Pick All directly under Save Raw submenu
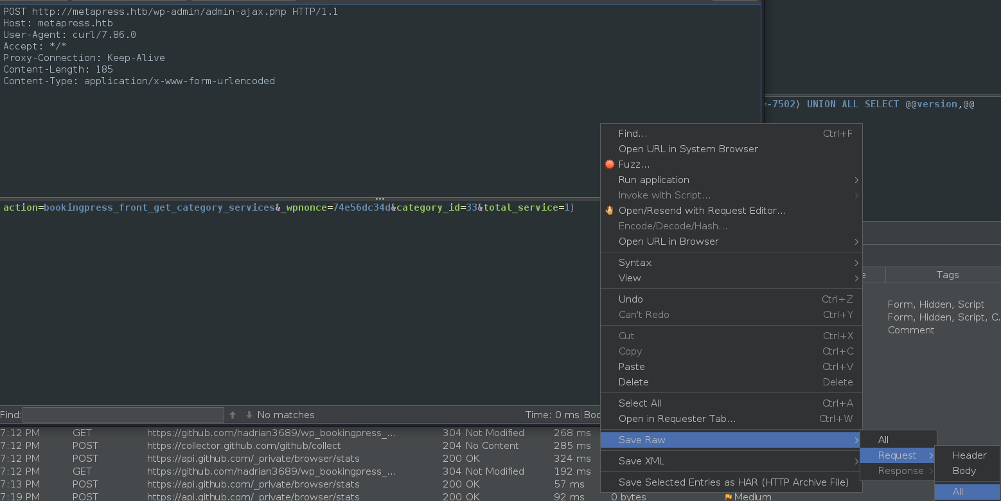Screen dimensions: 1001x501 click(x=898, y=440)
